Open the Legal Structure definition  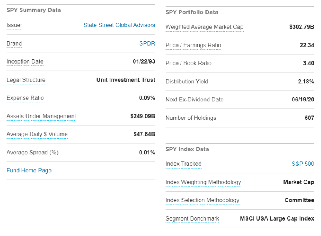coord(26,80)
